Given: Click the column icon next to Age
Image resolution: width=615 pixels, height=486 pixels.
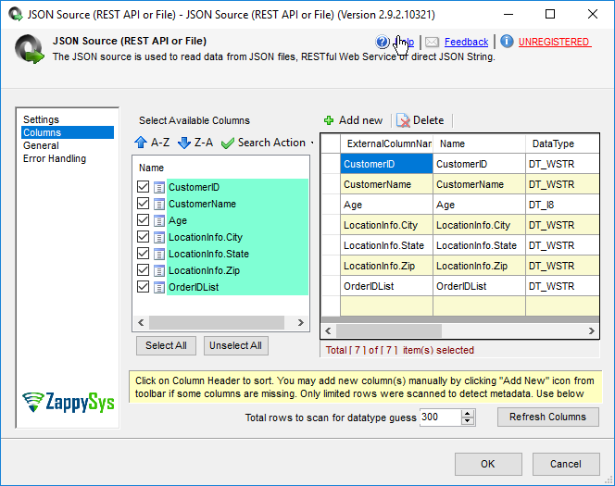Looking at the screenshot, I should (x=159, y=220).
